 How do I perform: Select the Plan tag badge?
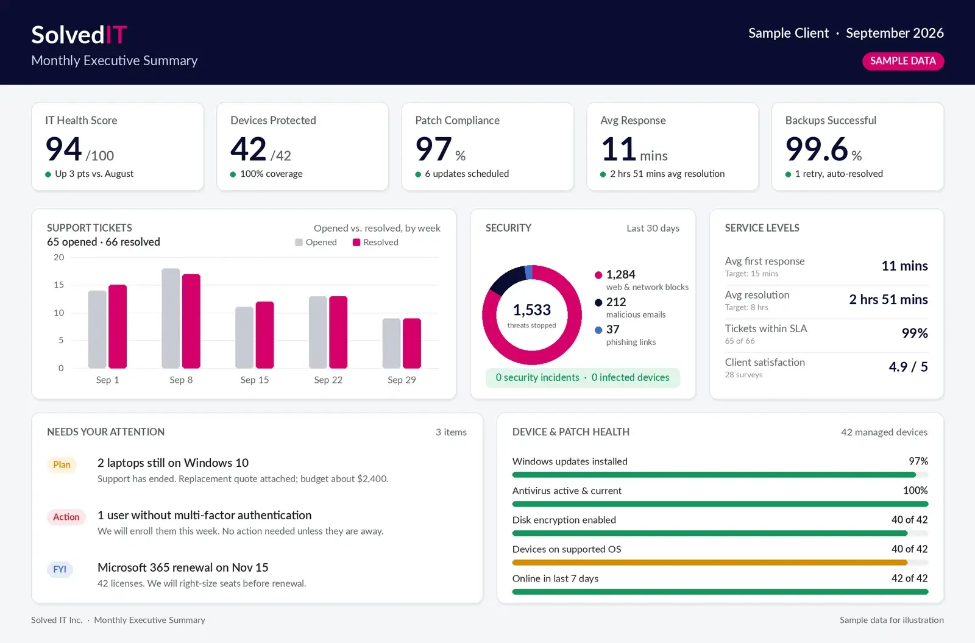point(62,464)
